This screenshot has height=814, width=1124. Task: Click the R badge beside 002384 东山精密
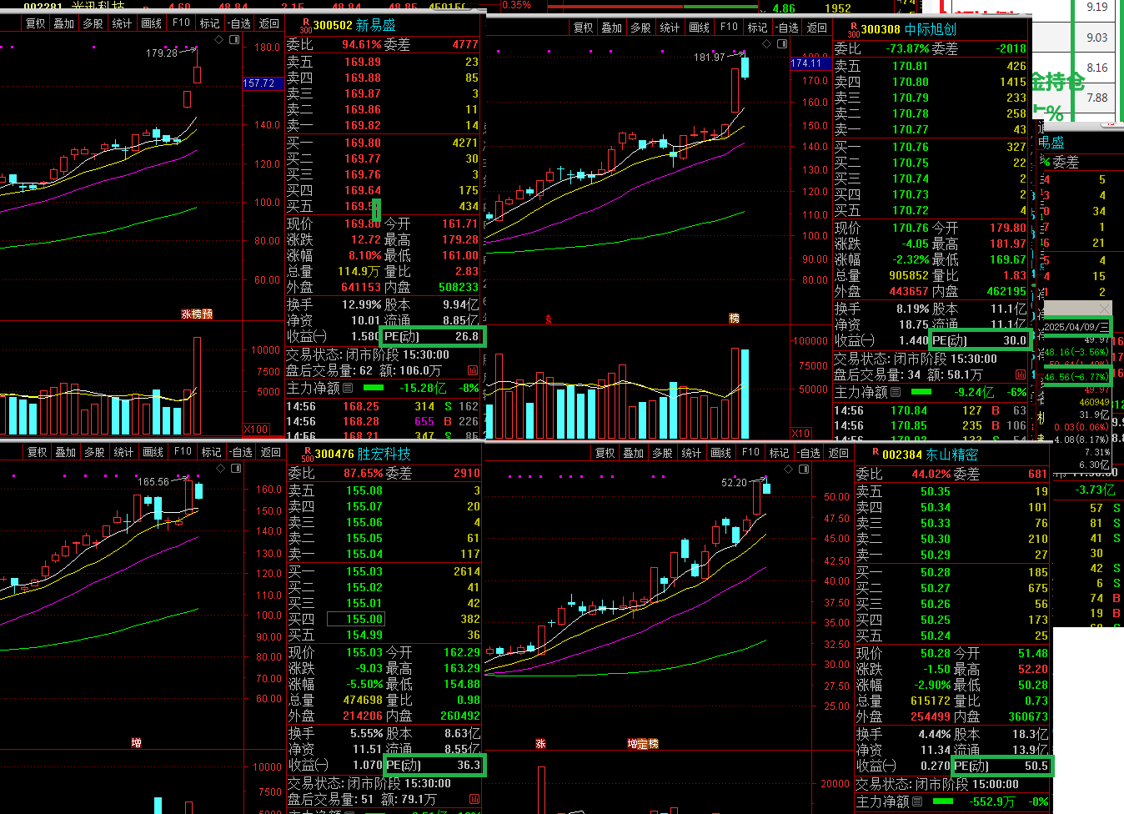coord(875,451)
